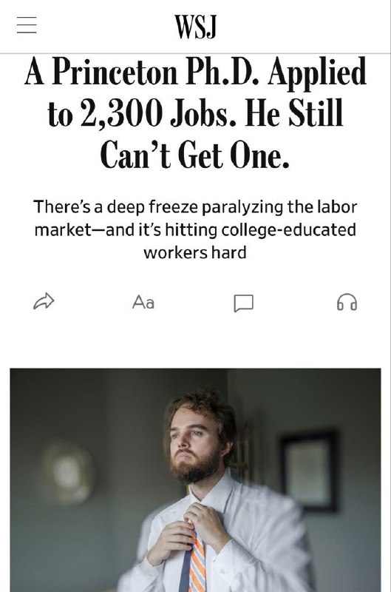
Task: Tap the WSJ logo to go home
Action: pyautogui.click(x=196, y=27)
